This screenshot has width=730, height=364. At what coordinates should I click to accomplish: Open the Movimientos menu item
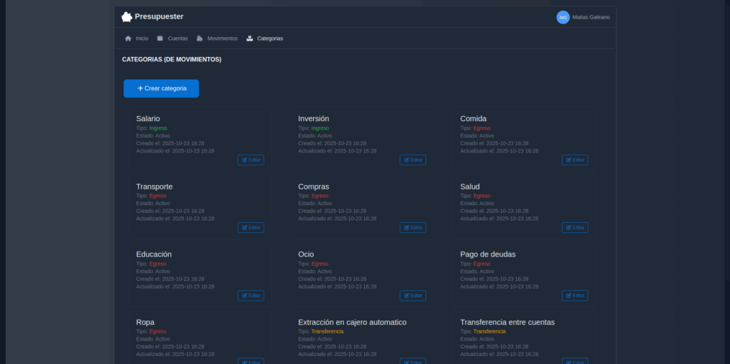coord(217,38)
